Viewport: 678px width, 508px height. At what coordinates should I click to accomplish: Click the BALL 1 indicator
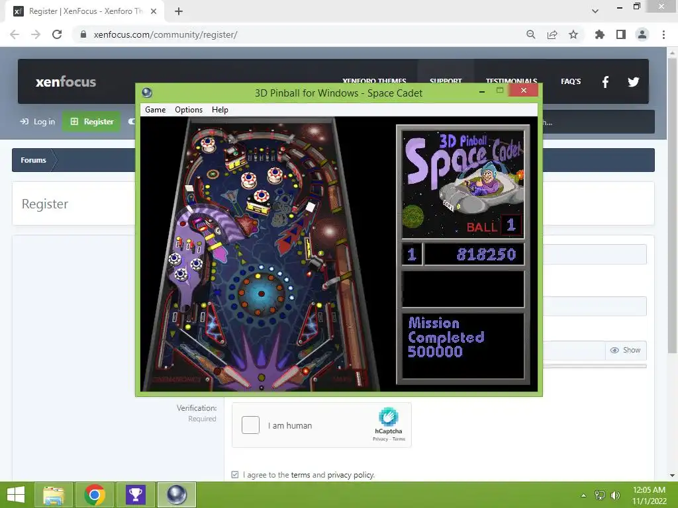pyautogui.click(x=493, y=226)
